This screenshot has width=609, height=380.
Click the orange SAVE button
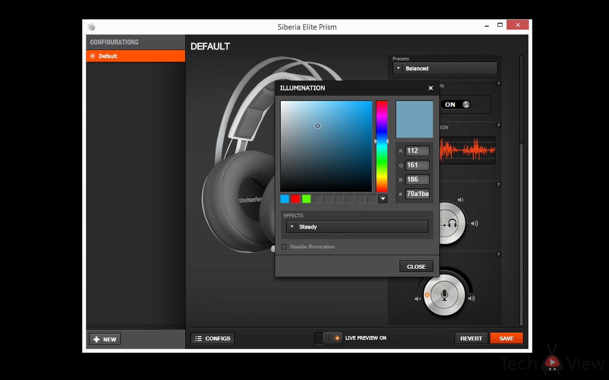pos(506,338)
